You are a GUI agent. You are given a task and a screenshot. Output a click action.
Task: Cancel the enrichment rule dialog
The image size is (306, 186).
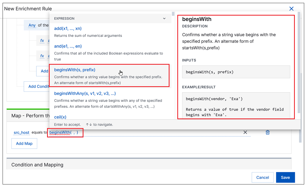[262, 177]
